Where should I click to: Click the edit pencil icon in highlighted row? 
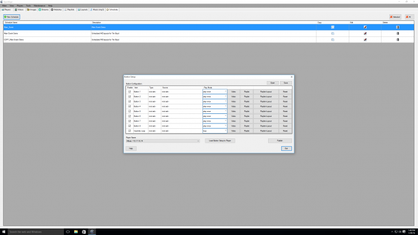coord(365,27)
